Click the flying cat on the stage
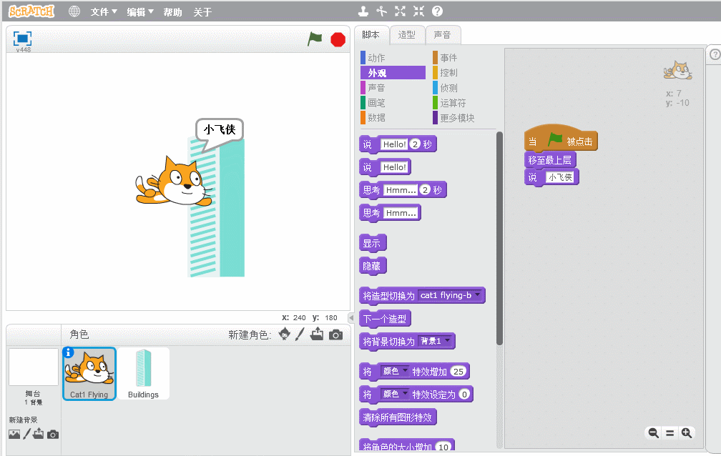 pos(175,182)
